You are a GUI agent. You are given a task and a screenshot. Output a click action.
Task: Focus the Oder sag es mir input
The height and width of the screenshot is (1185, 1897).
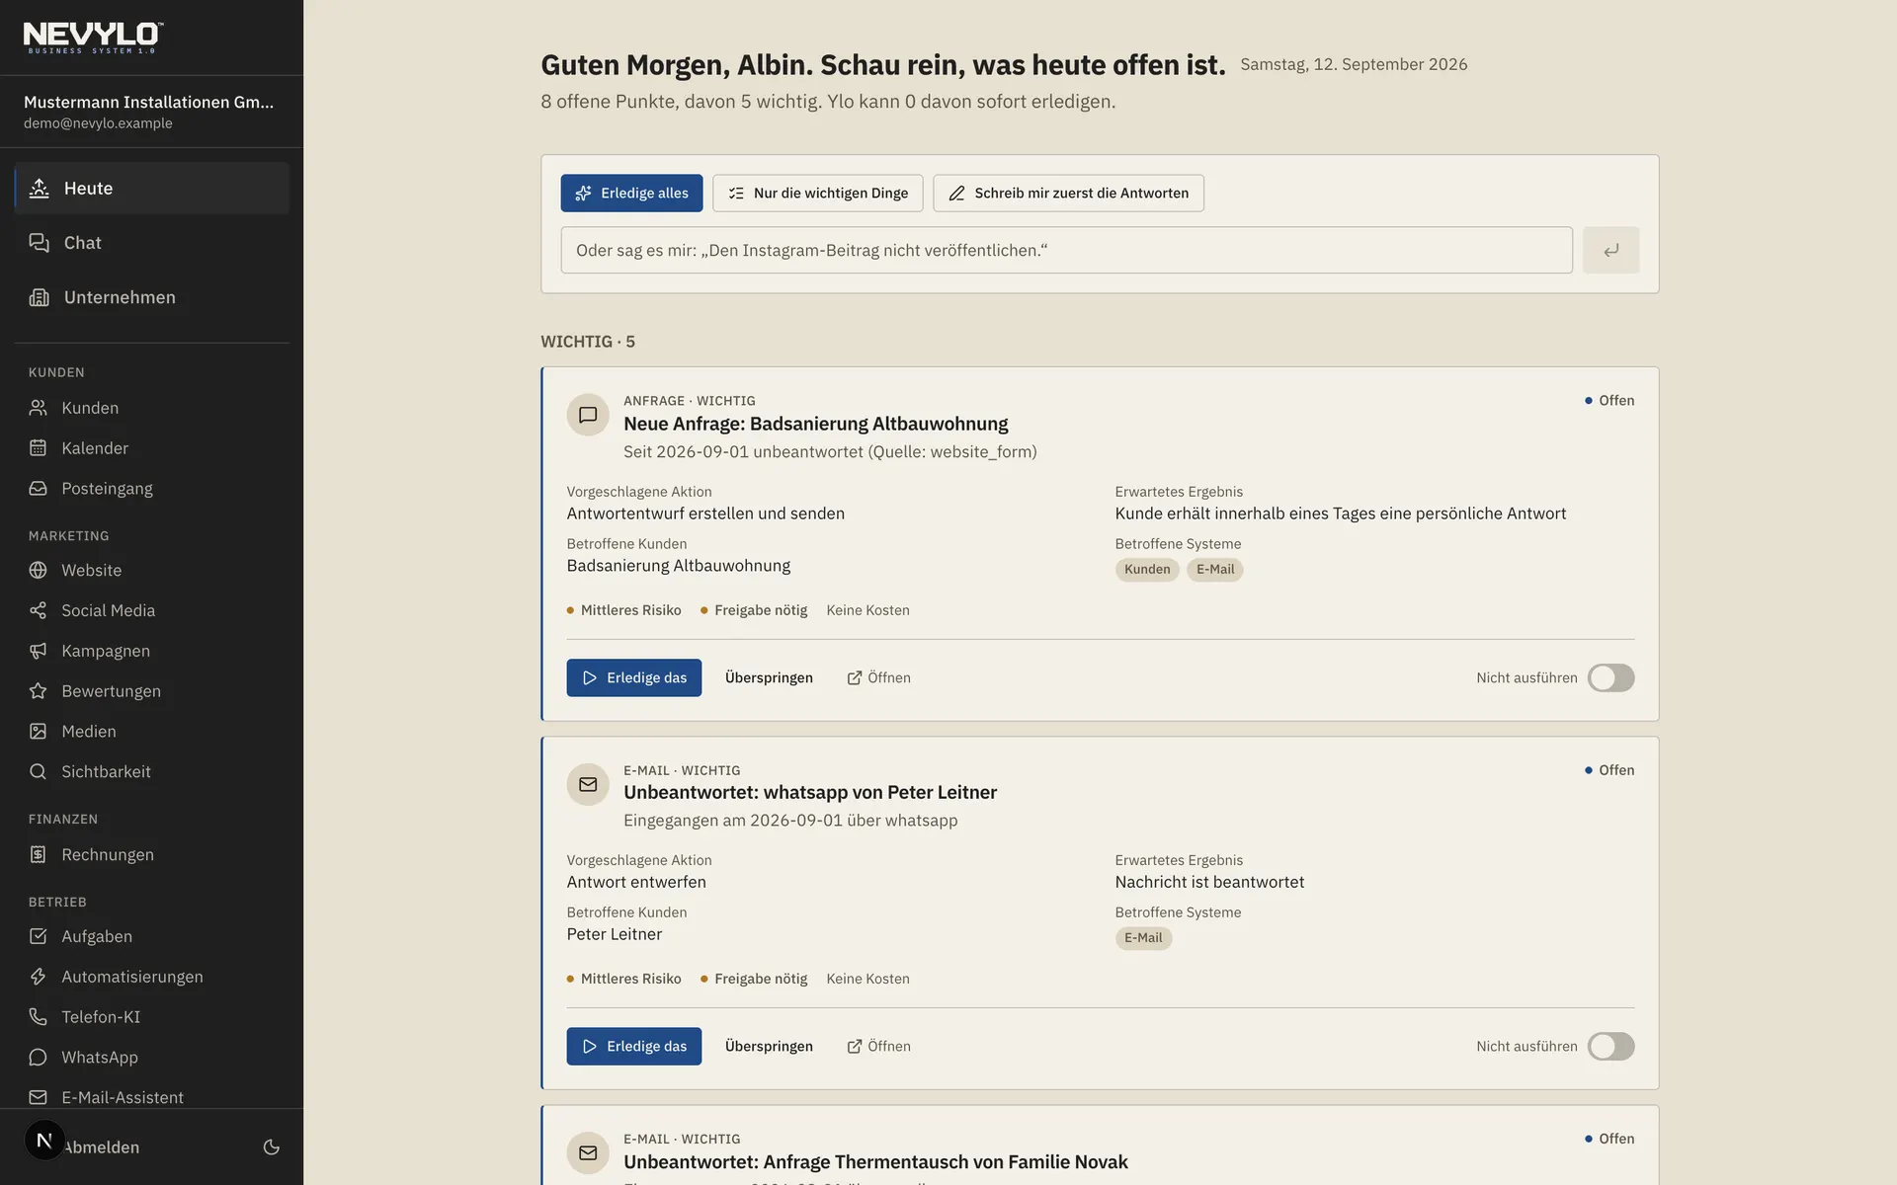pyautogui.click(x=1066, y=251)
